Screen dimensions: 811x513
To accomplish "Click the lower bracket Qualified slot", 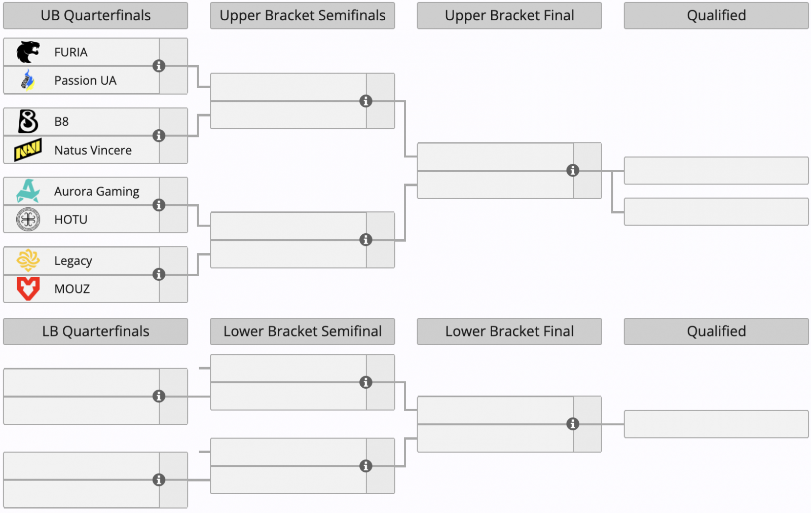I will [716, 424].
